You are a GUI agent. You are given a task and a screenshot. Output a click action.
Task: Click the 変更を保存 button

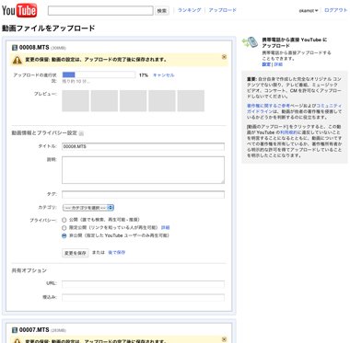[x=76, y=253]
